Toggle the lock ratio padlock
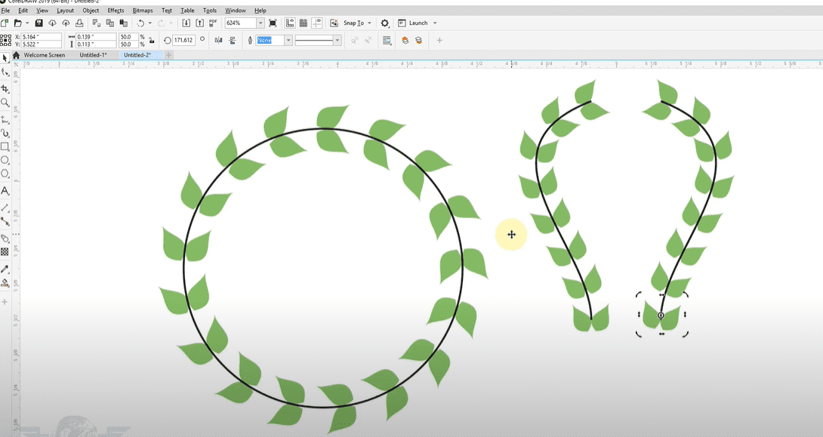The height and width of the screenshot is (437, 823). 150,40
